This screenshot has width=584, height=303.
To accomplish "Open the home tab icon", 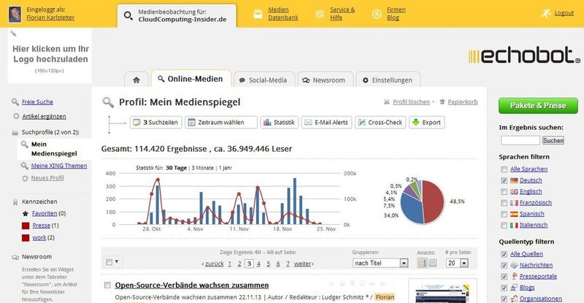I will coord(137,80).
